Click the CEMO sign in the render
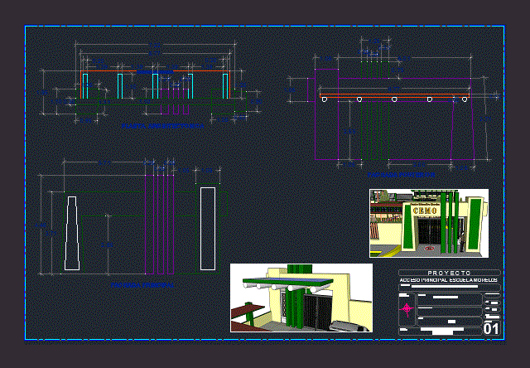This screenshot has height=368, width=530. coord(424,211)
